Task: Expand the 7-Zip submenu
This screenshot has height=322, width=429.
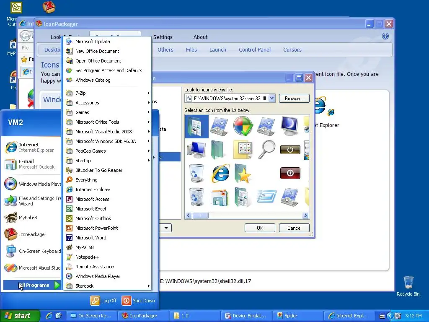Action: coord(107,93)
